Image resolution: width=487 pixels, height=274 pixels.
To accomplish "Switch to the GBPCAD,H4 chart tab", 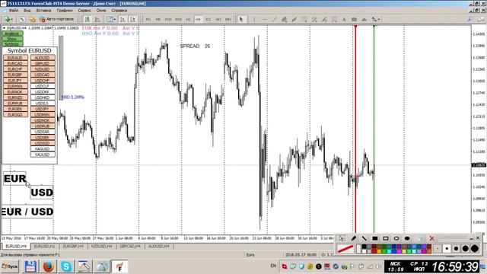I will pos(130,247).
